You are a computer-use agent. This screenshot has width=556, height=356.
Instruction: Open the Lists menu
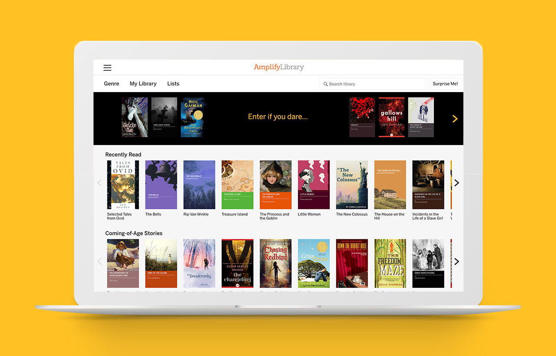(x=173, y=84)
